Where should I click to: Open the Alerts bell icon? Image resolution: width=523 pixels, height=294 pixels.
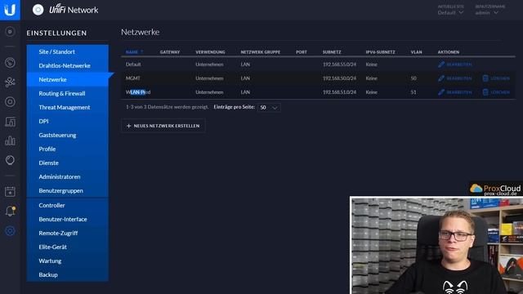[x=10, y=212]
